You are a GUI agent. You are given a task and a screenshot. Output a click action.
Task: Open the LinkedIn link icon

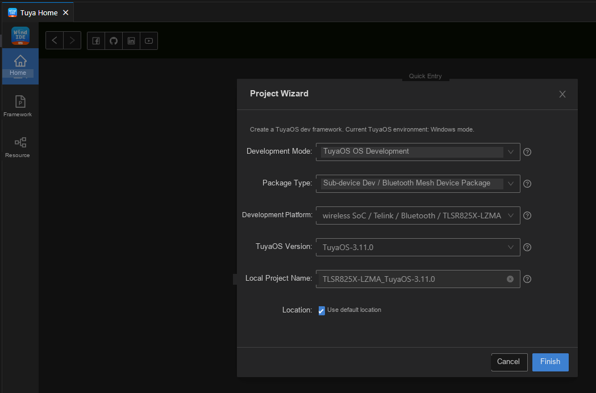pyautogui.click(x=131, y=41)
